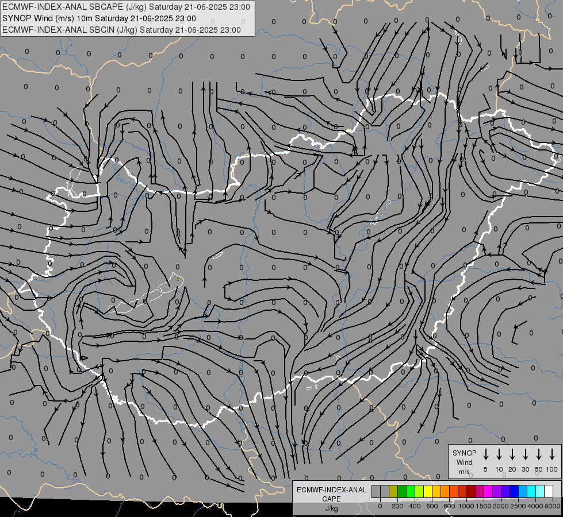Viewport: 563px width, 517px height.
Task: Click the 2000 tick label in the CAPE legend
Action: [501, 506]
